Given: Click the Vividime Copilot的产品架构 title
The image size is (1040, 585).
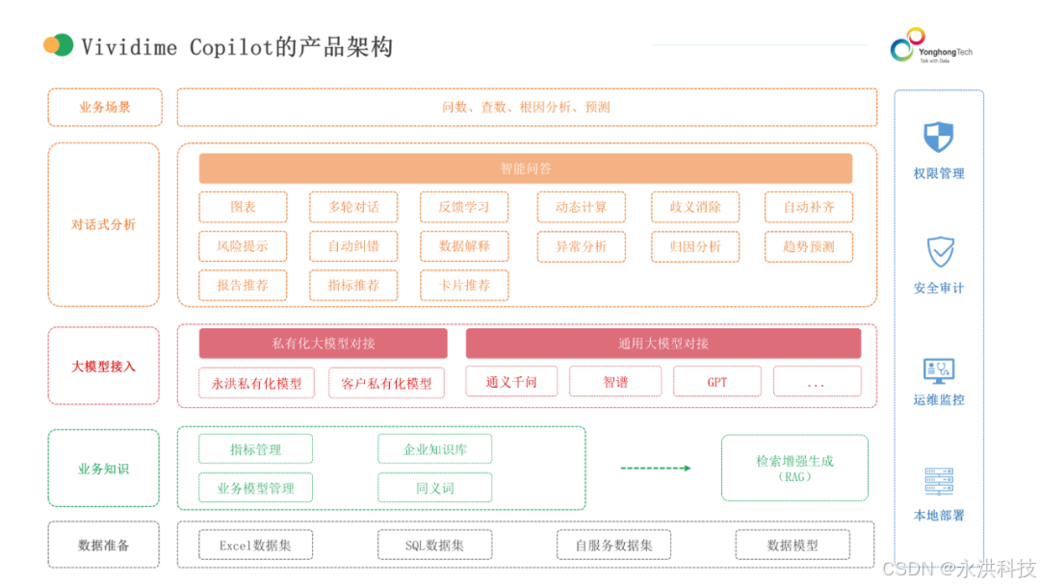Looking at the screenshot, I should pos(237,47).
